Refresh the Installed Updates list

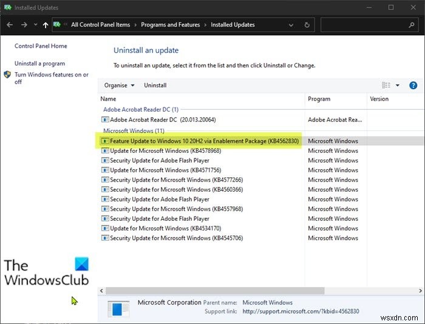coord(307,25)
